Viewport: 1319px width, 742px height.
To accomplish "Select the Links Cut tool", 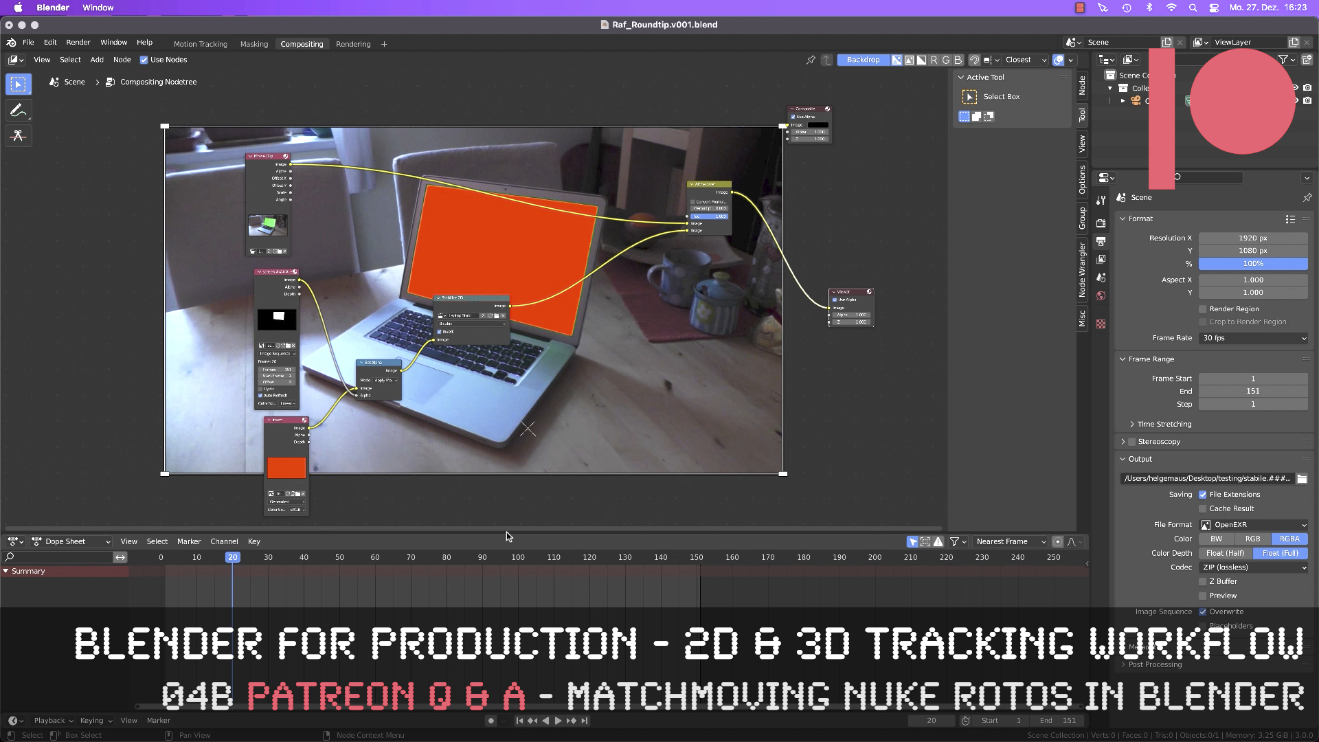I will (19, 135).
